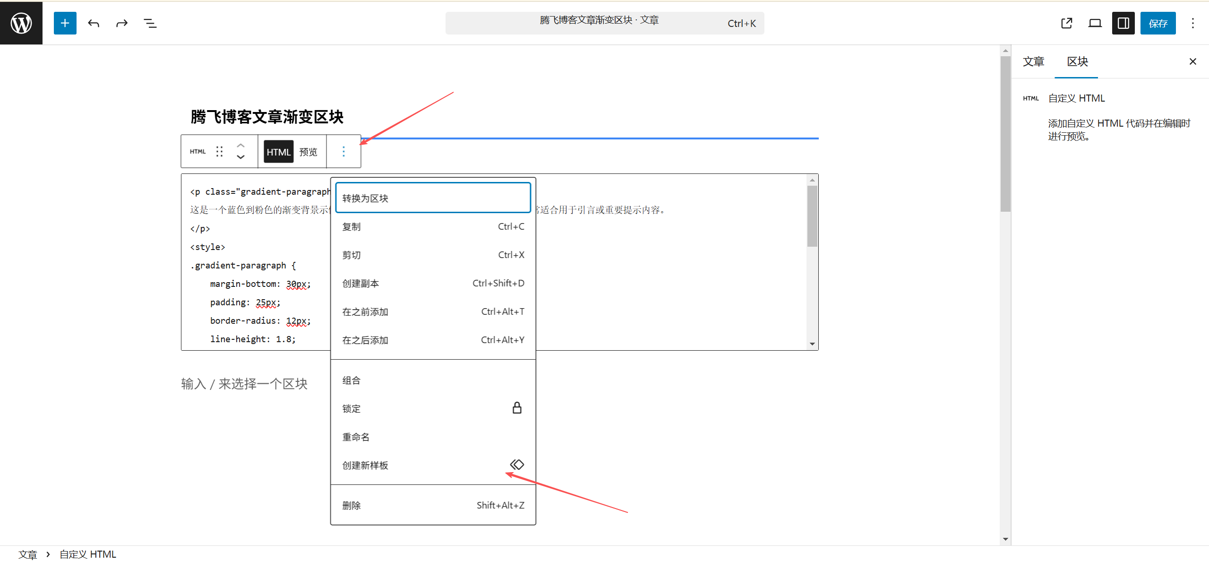Toggle the settings sidebar panel icon
Screen dimensions: 1209x561
1123,23
